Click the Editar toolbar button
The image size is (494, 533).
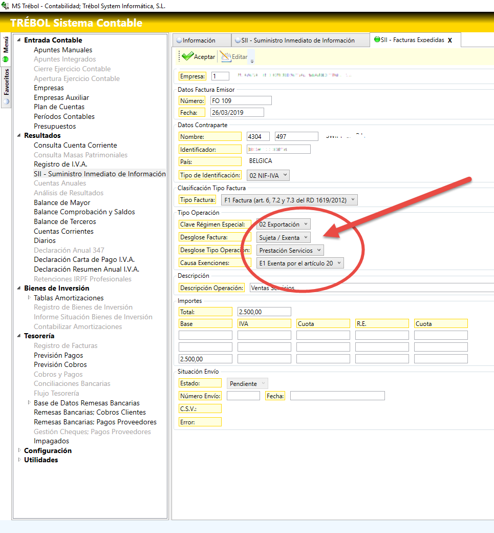[234, 56]
